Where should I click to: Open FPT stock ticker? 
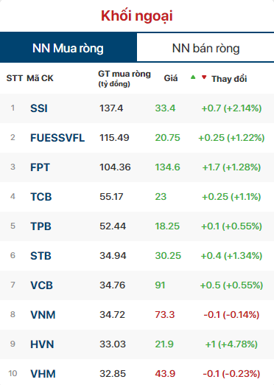(40, 167)
